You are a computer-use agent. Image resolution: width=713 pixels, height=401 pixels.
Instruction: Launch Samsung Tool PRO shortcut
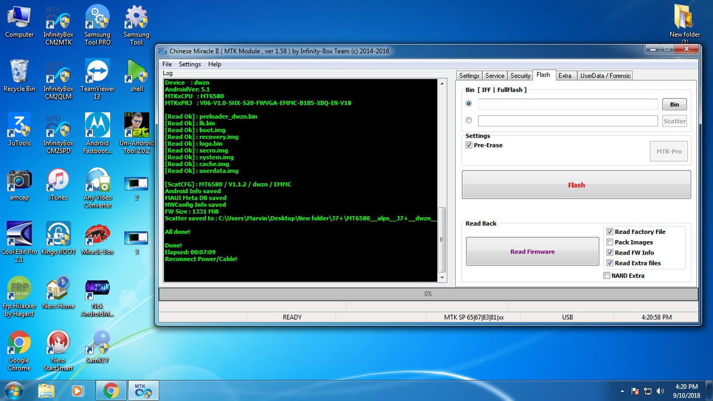coord(97,26)
